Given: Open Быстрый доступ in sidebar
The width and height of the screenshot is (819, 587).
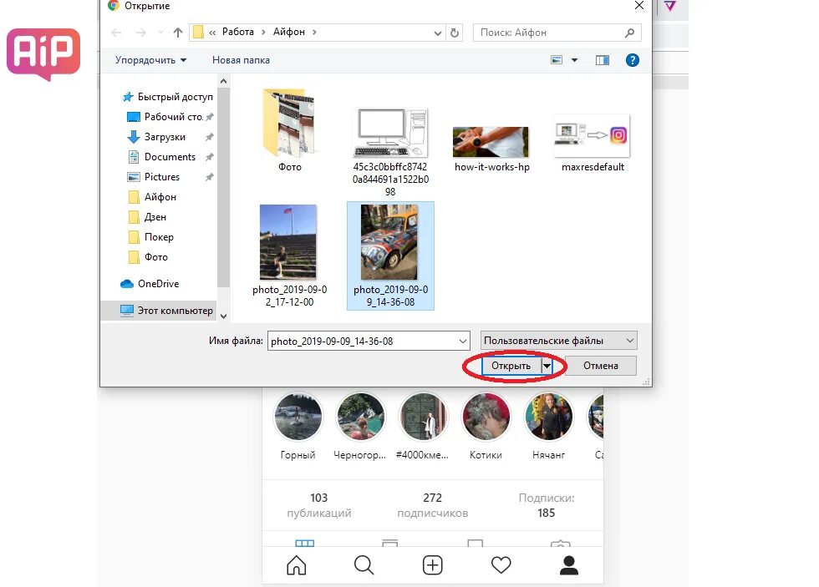Looking at the screenshot, I should [x=168, y=97].
